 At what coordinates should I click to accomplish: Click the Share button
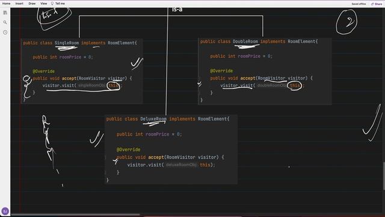(377, 4)
